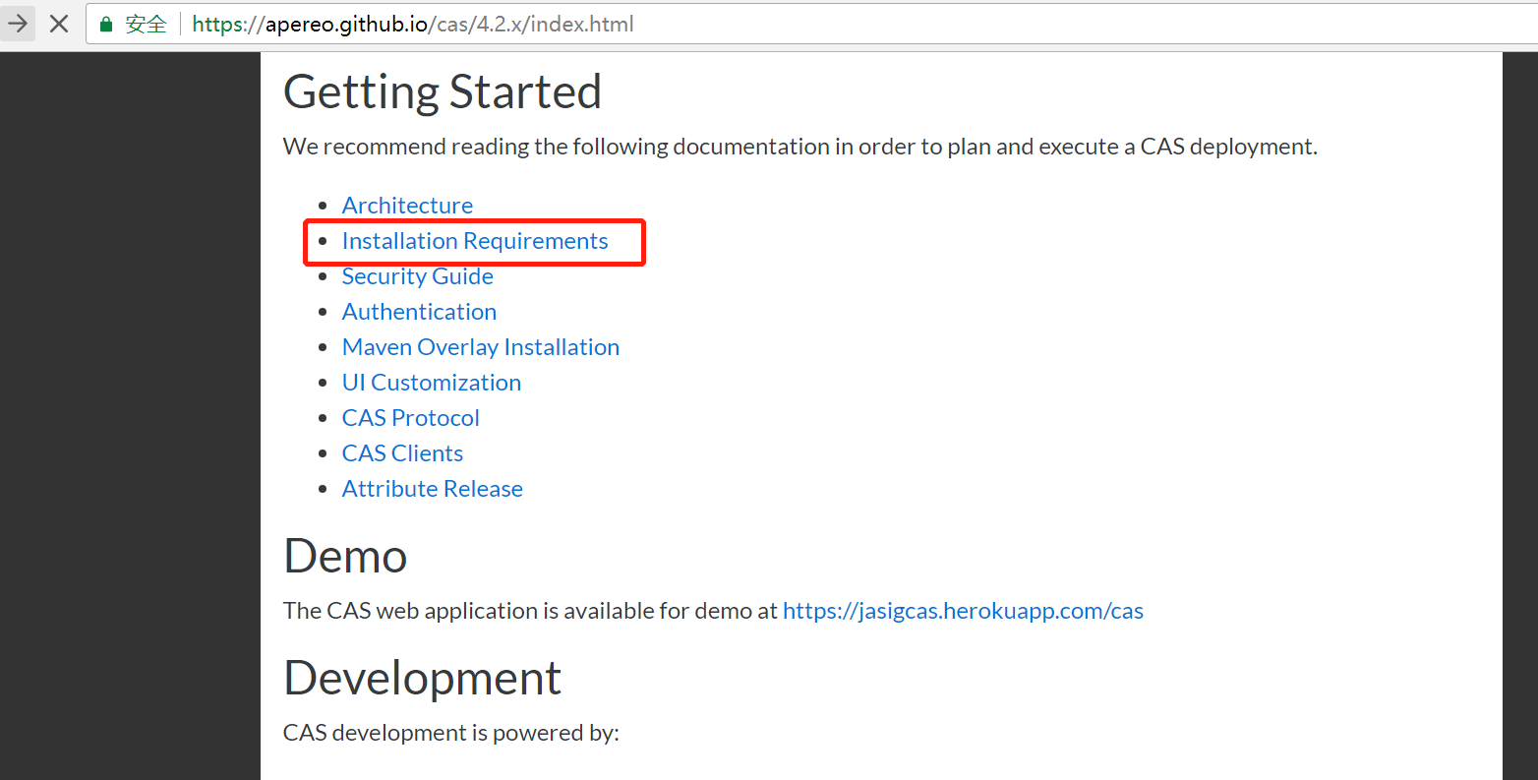The image size is (1538, 780).
Task: Open the Architecture link
Action: (x=407, y=206)
